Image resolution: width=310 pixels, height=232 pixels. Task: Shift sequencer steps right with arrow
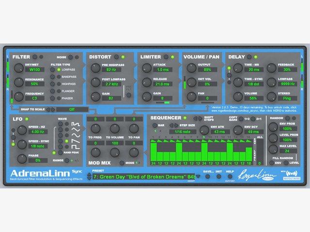point(200,118)
